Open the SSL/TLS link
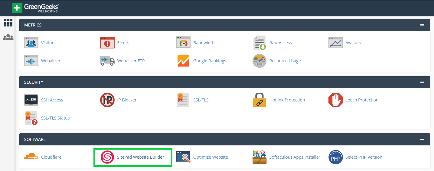Image resolution: width=434 pixels, height=171 pixels. coord(201,100)
